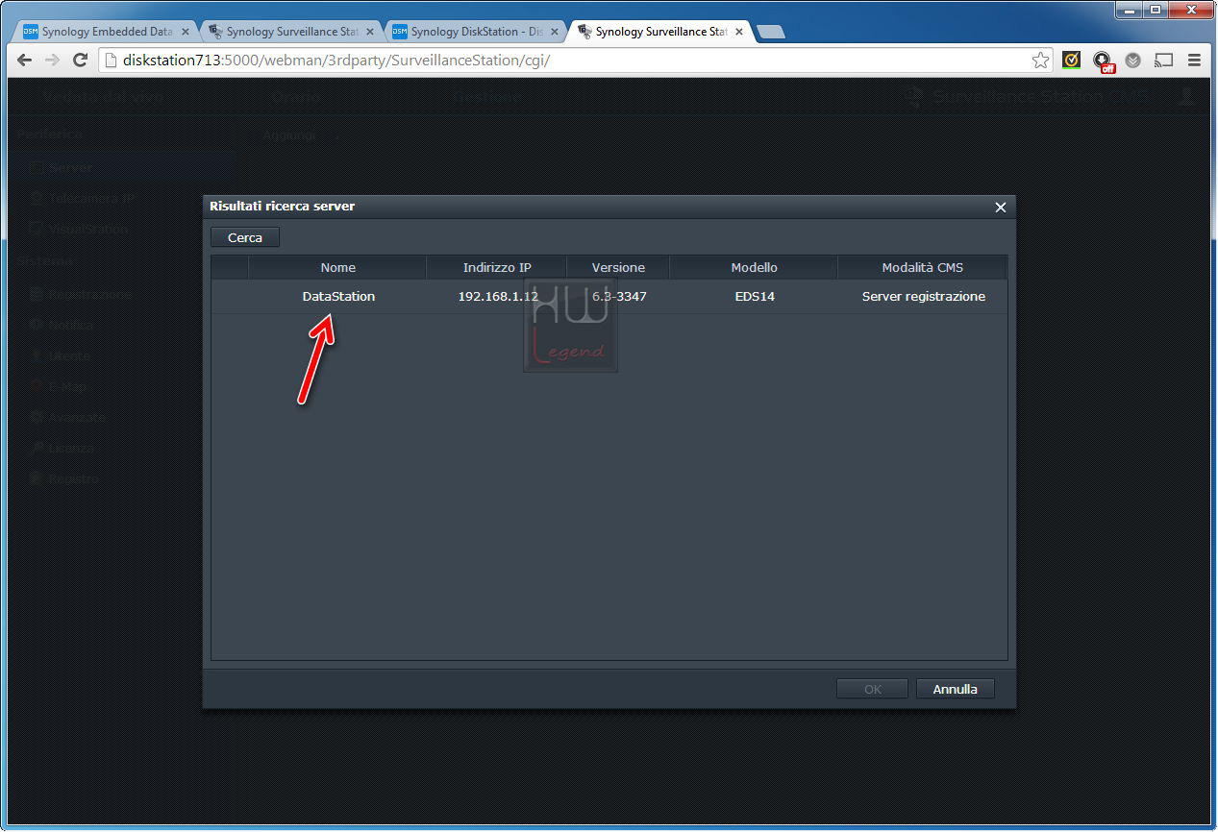Switch to the Synology DiskStation tab

point(476,32)
